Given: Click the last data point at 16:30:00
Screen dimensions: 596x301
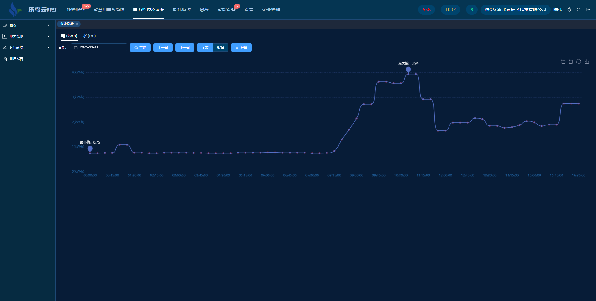Looking at the screenshot, I should [579, 103].
